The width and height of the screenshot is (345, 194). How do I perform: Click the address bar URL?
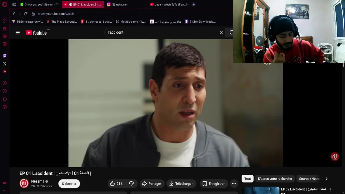(56, 14)
